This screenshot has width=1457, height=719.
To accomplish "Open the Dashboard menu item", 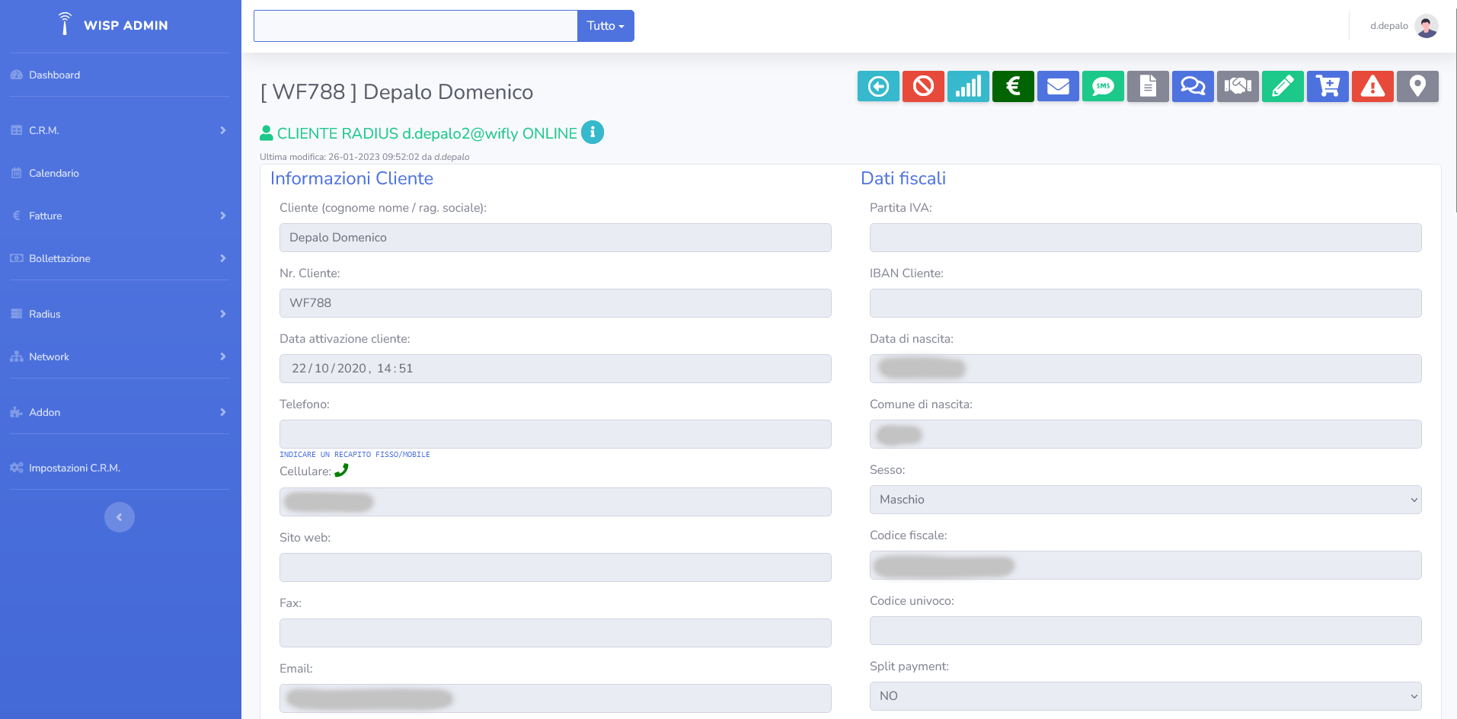I will click(54, 75).
